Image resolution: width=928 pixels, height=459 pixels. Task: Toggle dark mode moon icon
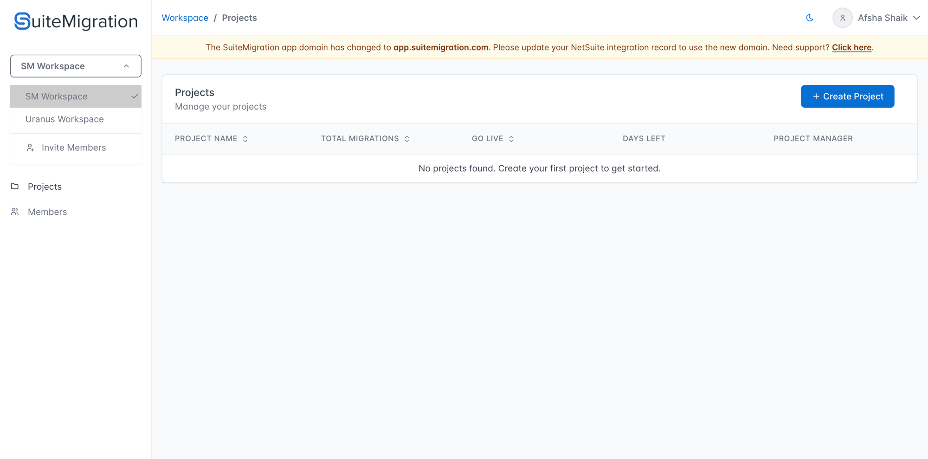(x=810, y=18)
